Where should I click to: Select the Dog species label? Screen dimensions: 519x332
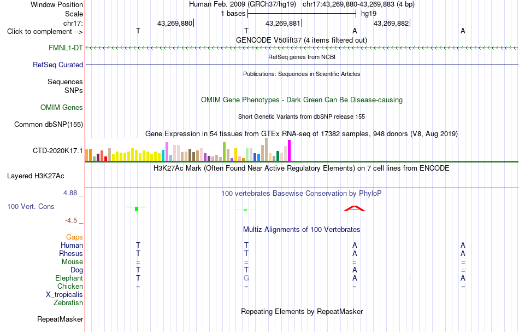pos(76,270)
